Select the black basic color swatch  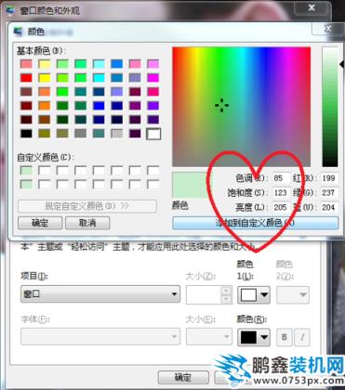tap(26, 134)
